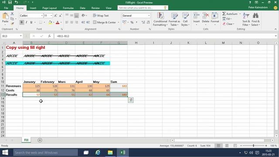Switch to the Page Layout tab
The width and height of the screenshot is (279, 157).
point(49,8)
